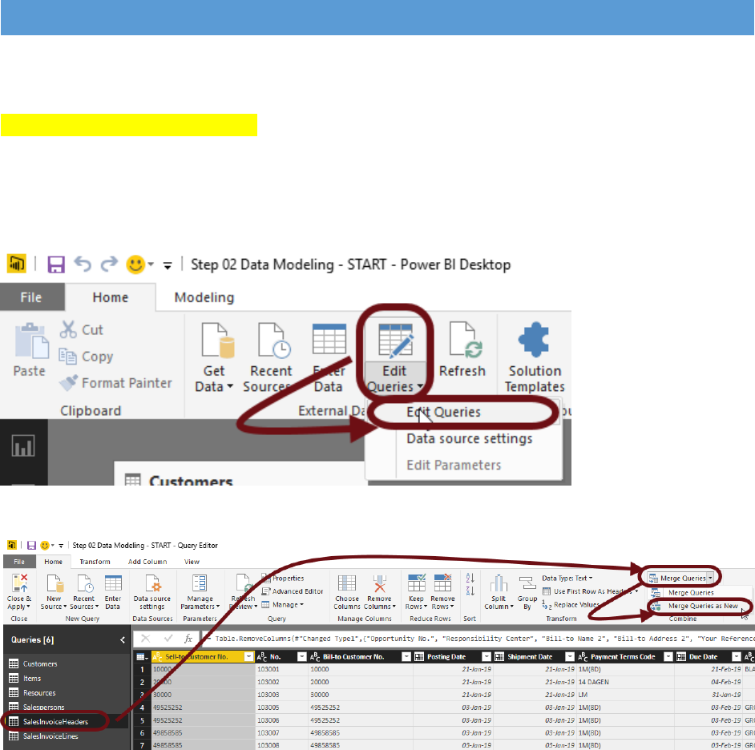Choose Data source settings menu entry
Viewport: 755px width, 750px height.
[470, 438]
